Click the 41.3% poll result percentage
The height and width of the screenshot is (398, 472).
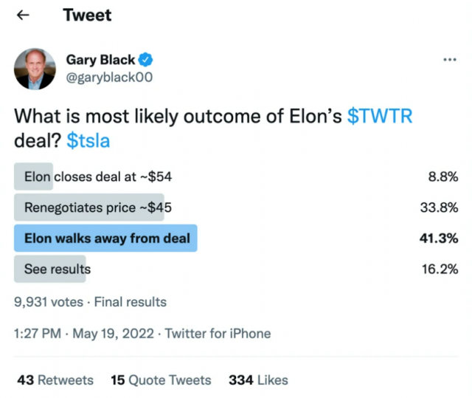[x=439, y=238]
